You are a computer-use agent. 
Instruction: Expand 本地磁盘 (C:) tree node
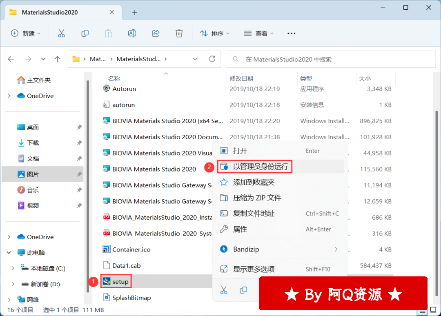pyautogui.click(x=13, y=268)
